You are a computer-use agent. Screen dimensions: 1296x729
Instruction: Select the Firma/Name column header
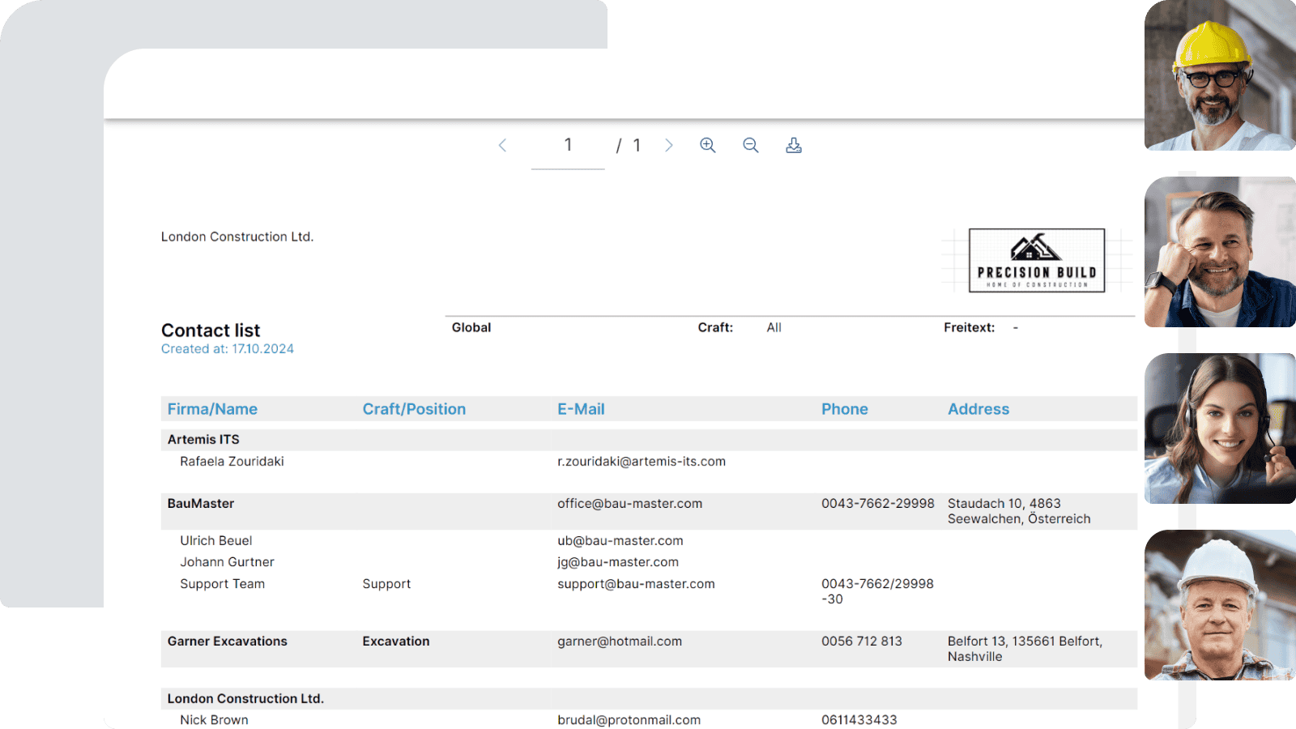(212, 408)
